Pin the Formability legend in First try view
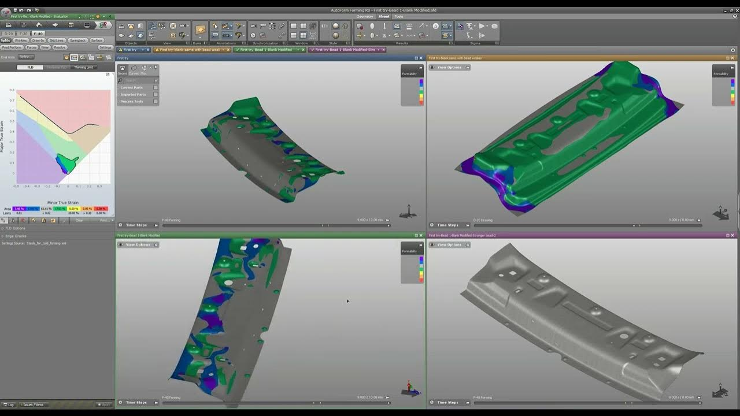The width and height of the screenshot is (740, 416). [x=421, y=68]
